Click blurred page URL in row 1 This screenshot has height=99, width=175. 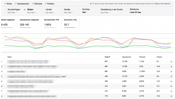click(x=28, y=62)
